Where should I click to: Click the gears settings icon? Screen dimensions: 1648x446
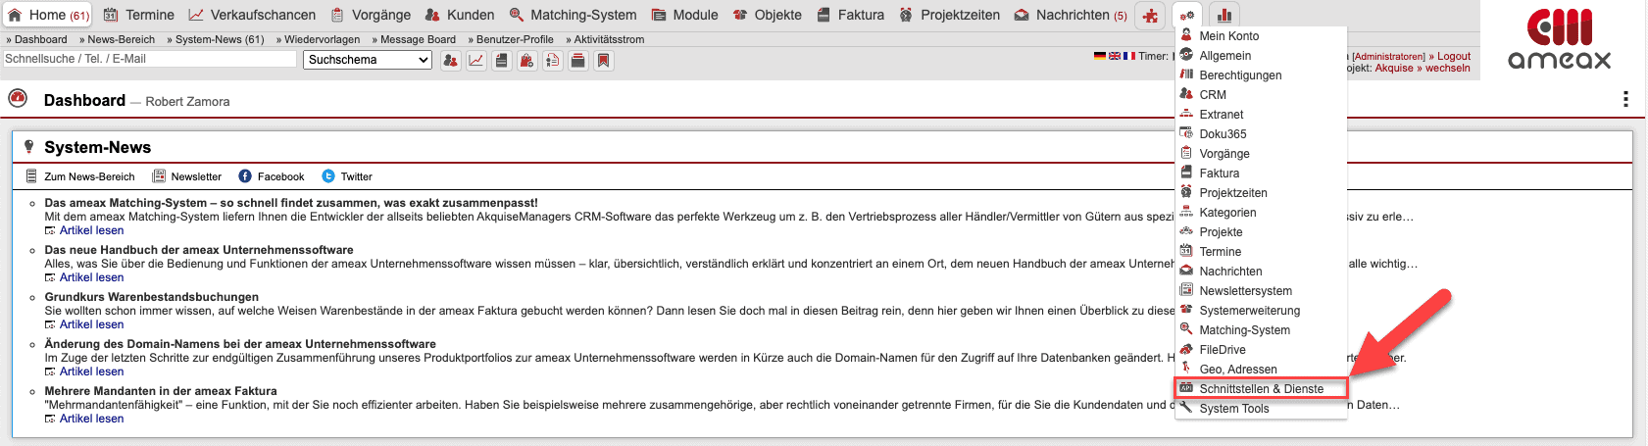(1187, 16)
